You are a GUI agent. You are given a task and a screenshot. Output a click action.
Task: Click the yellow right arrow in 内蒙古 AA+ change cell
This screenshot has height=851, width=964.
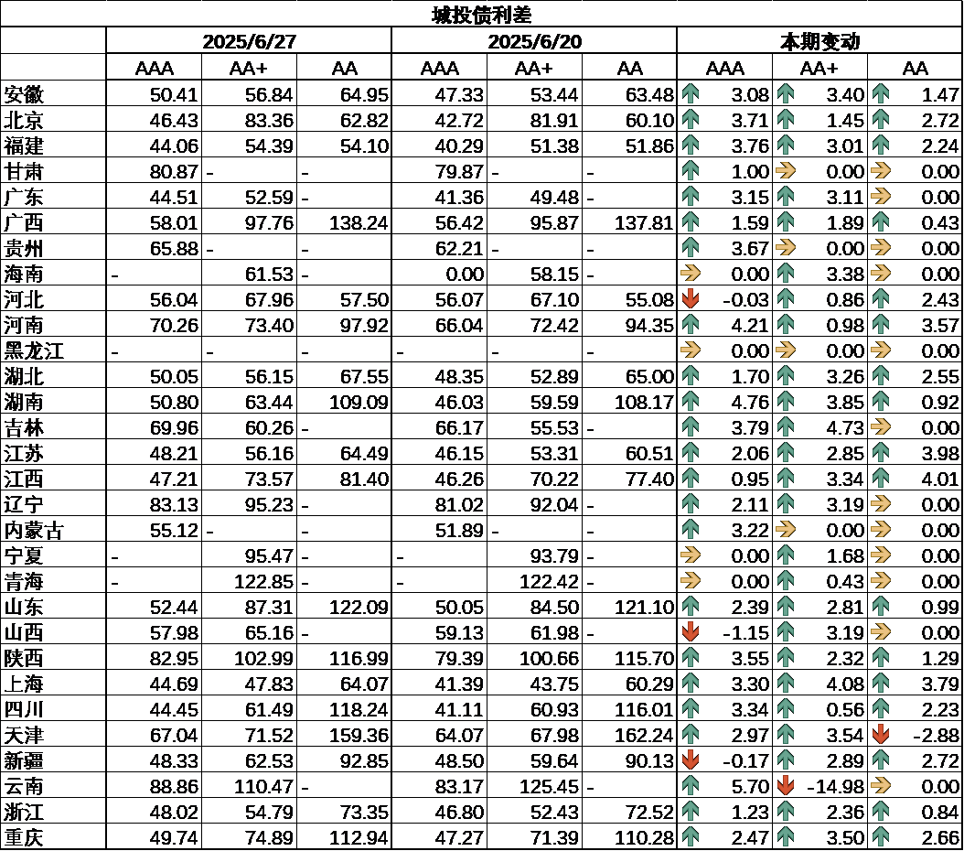point(786,530)
